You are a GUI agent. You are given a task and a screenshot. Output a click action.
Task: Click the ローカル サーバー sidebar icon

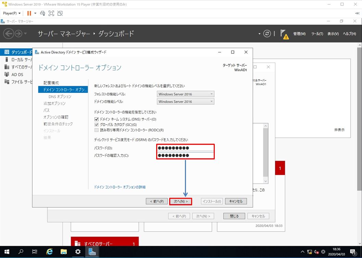(x=7, y=60)
